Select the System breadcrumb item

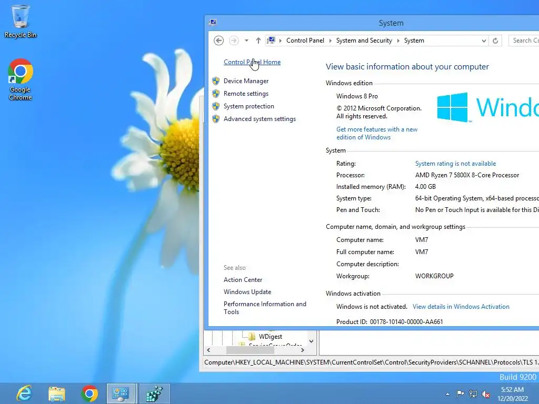pyautogui.click(x=414, y=41)
